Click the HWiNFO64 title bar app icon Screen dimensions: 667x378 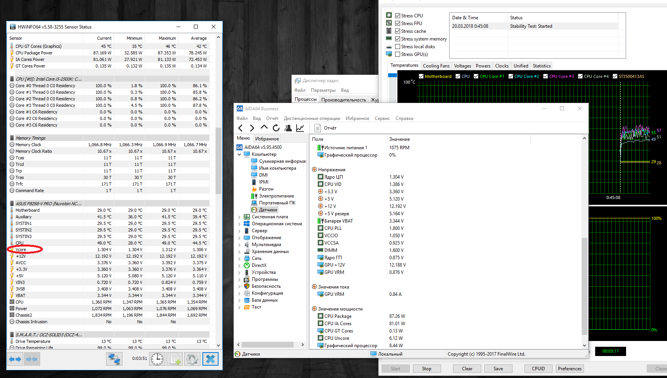tap(13, 27)
